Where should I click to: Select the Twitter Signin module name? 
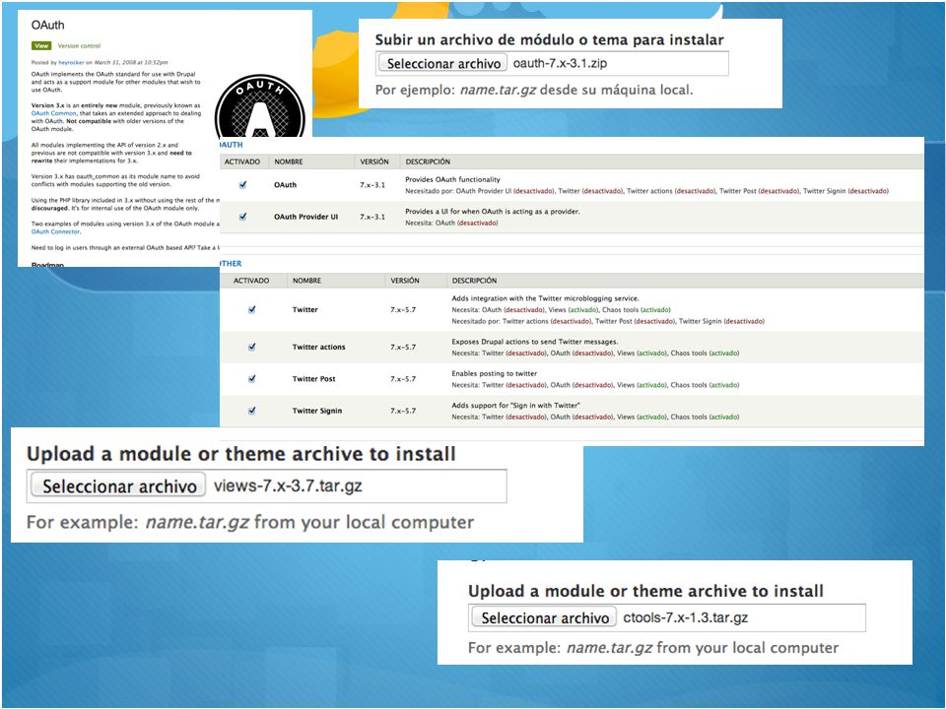point(316,412)
